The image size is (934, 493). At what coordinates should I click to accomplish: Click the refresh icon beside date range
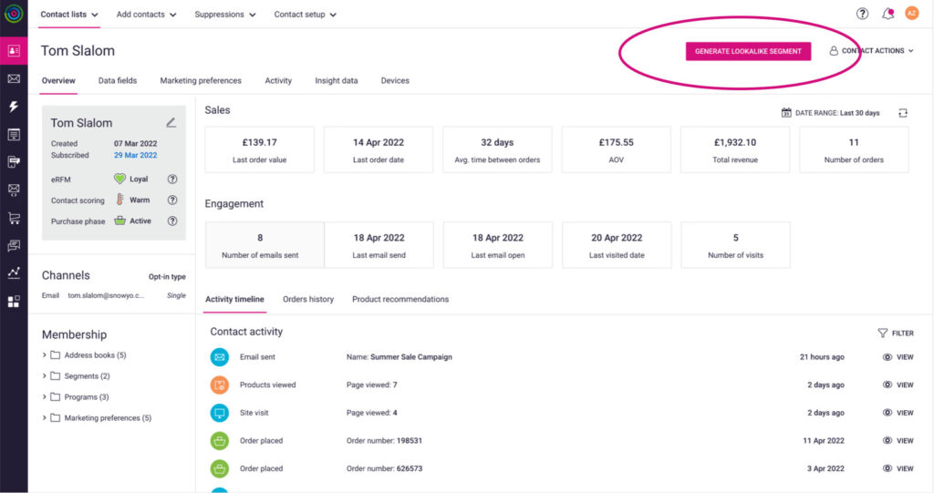(903, 113)
